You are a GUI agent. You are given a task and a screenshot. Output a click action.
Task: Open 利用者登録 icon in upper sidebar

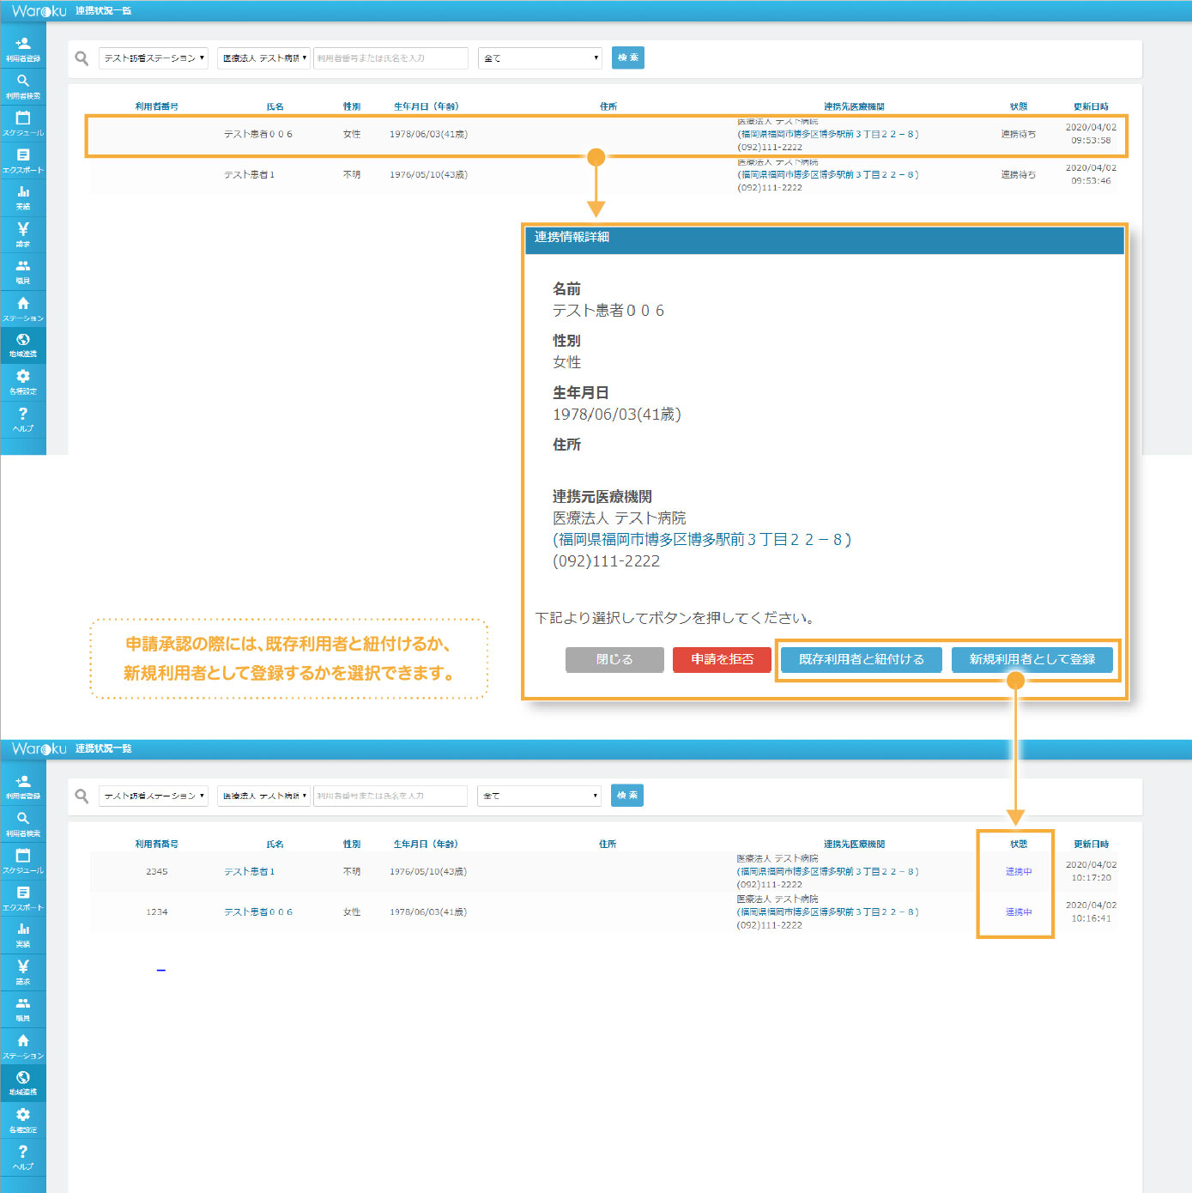pyautogui.click(x=23, y=49)
